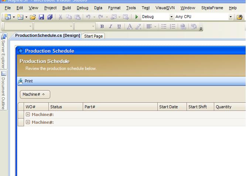This screenshot has width=246, height=176.
Task: Click the Machine# group-by button
Action: [35, 94]
